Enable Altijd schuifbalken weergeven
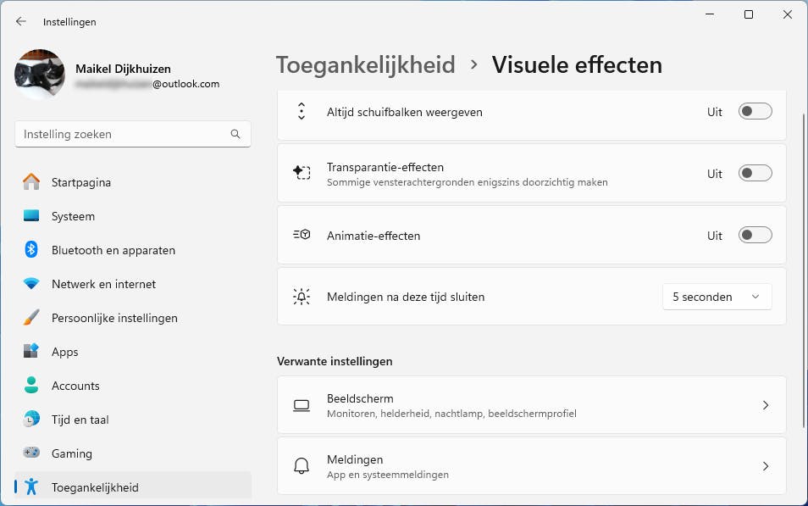808x506 pixels. tap(754, 111)
